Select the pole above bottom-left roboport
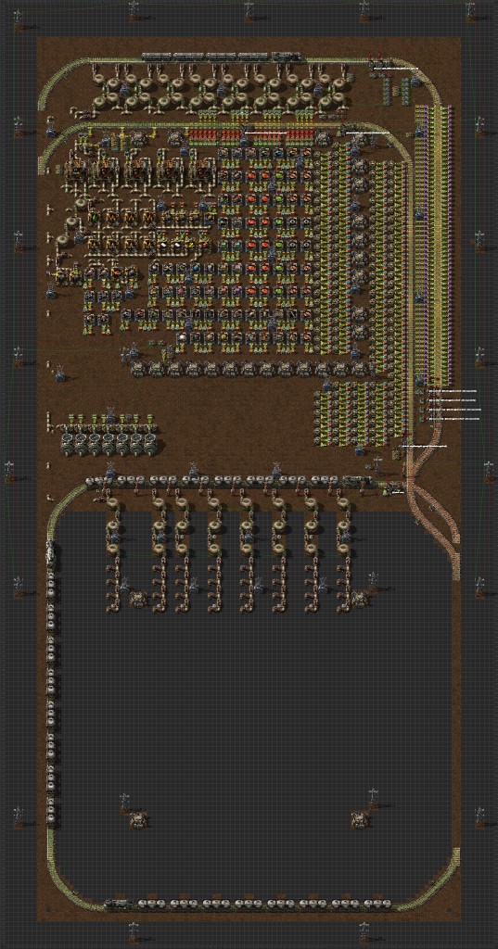This screenshot has width=498, height=949. click(x=125, y=802)
